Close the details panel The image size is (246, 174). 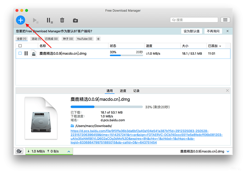click(227, 90)
